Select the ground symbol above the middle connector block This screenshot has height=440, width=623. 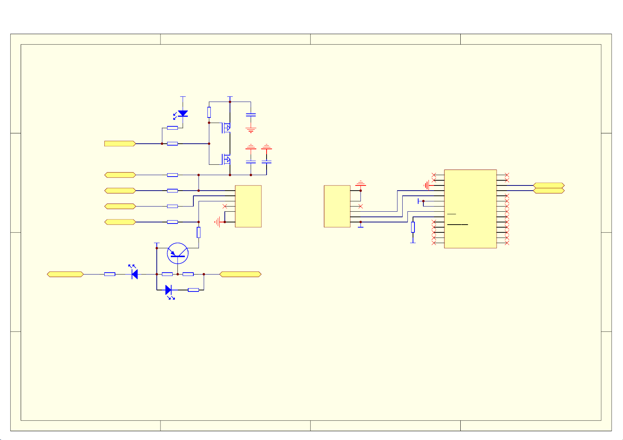[360, 184]
